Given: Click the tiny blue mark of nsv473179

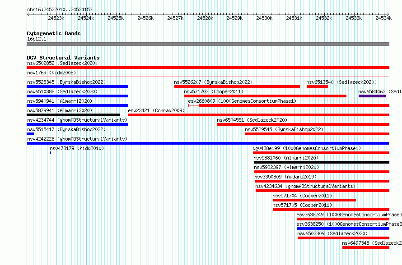Looking at the screenshot, I should [x=51, y=153].
